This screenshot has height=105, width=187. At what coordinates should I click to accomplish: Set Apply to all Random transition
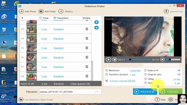59,84
